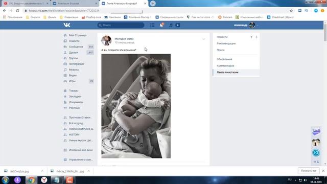Go back to the previous page
The image size is (327, 184).
tap(5, 11)
